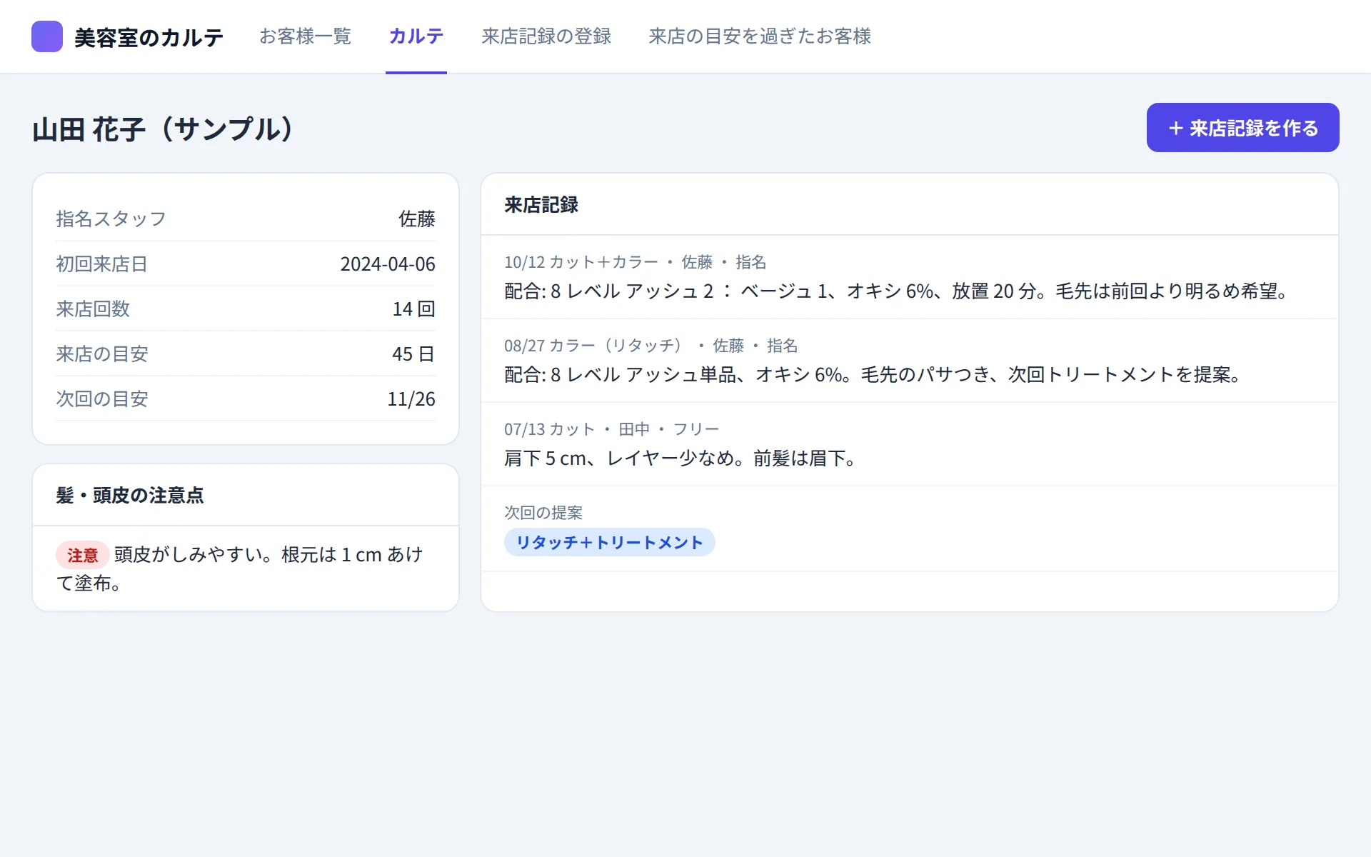Select the カルテ tab
This screenshot has width=1371, height=857.
[416, 36]
